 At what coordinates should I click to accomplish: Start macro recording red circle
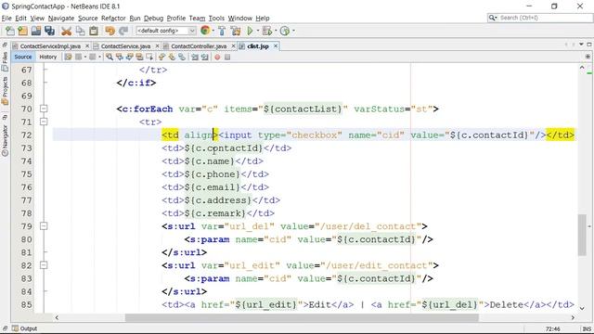point(217,58)
